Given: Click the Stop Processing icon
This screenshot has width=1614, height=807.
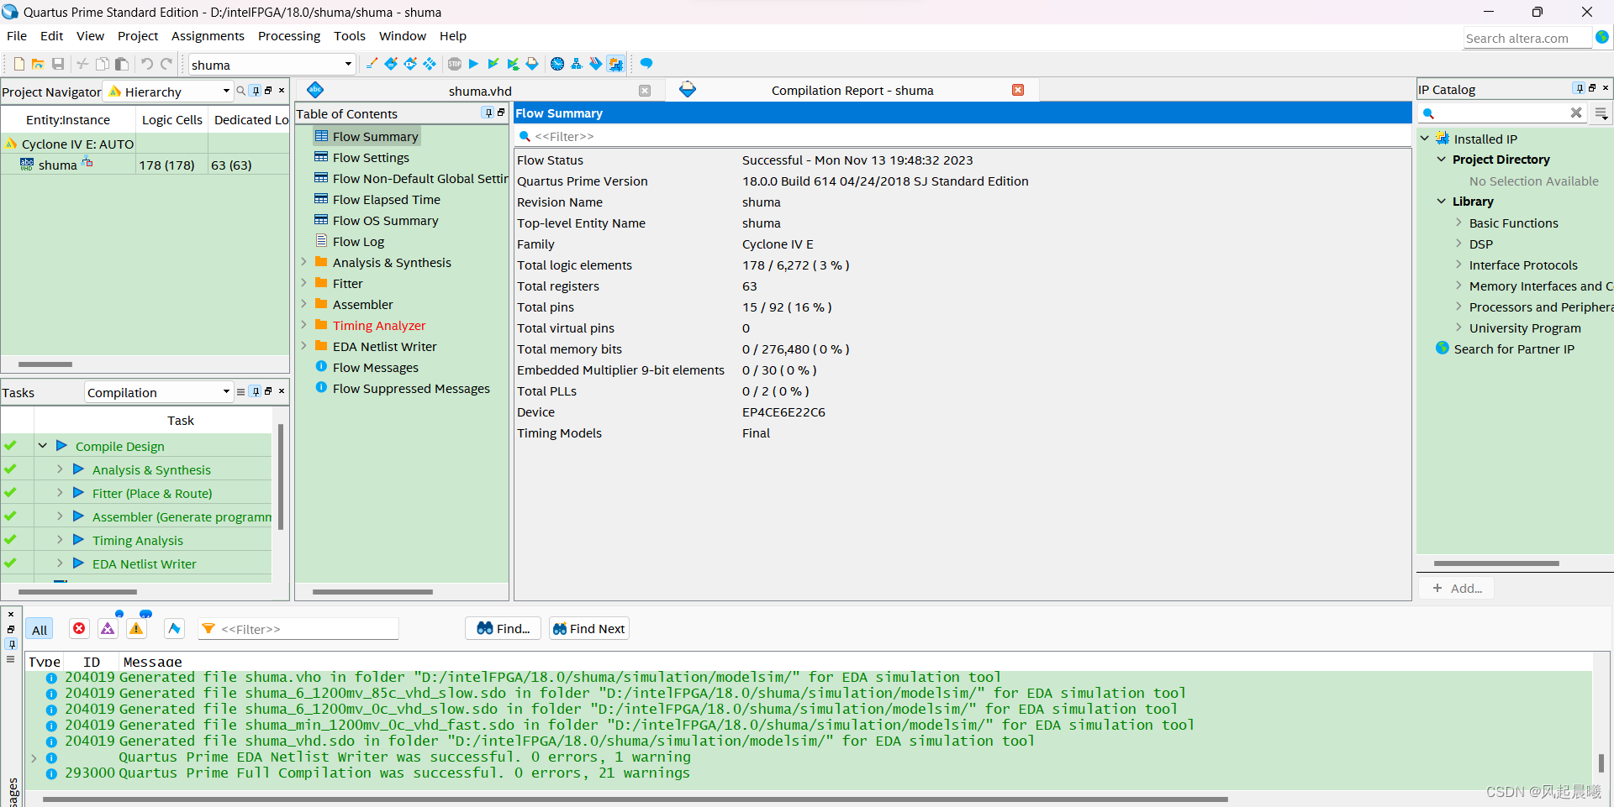Looking at the screenshot, I should pos(455,64).
